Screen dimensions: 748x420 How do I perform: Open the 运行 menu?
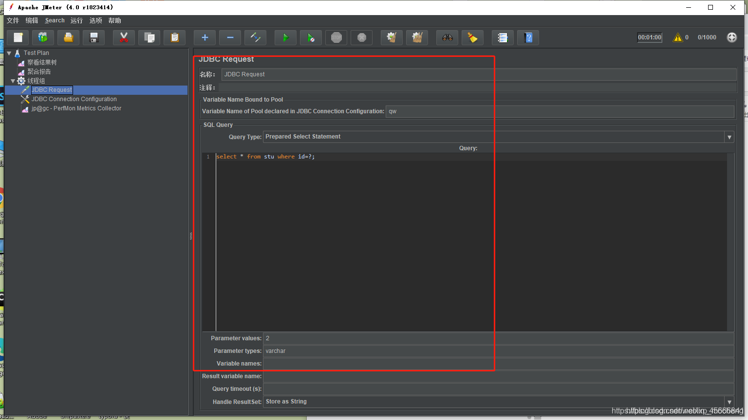(x=76, y=20)
